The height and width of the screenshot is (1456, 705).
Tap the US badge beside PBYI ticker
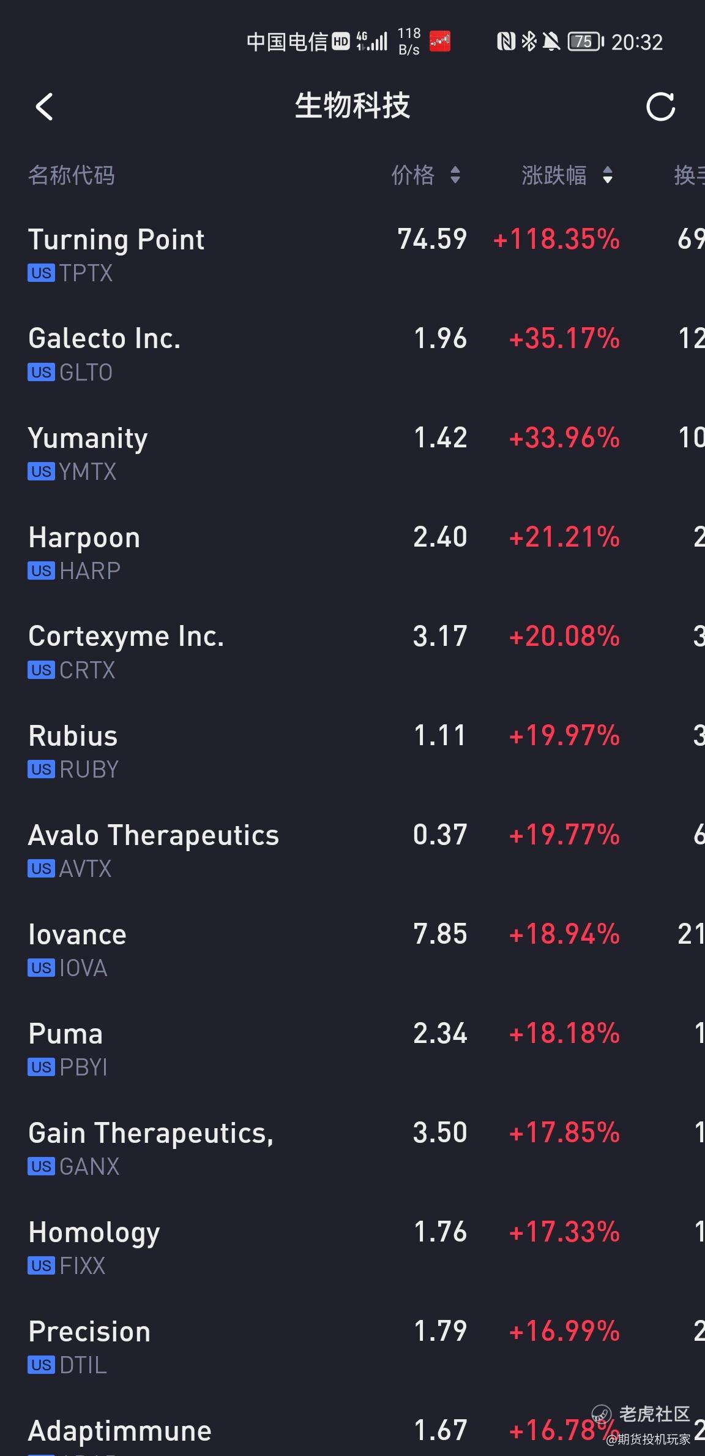coord(41,1067)
